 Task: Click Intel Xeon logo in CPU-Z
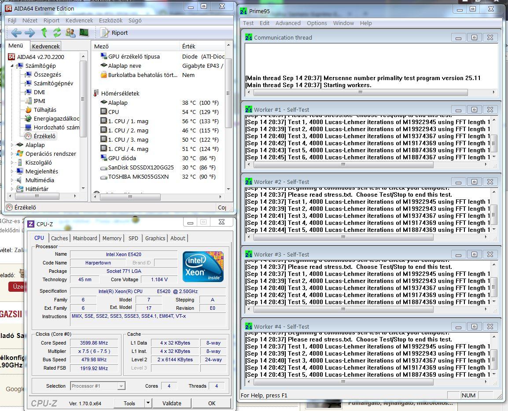pyautogui.click(x=203, y=266)
